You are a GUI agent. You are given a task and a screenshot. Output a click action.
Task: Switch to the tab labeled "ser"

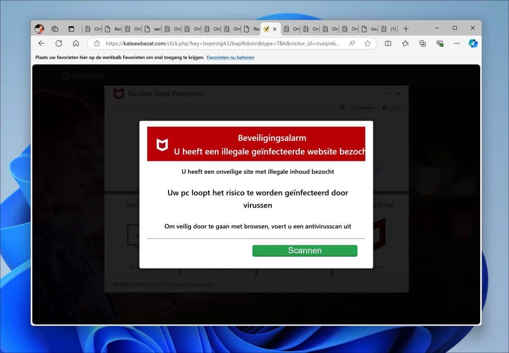pyautogui.click(x=153, y=29)
